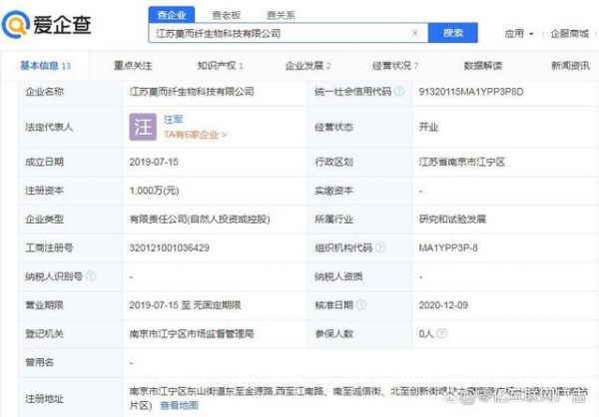
Task: Open the TA有6家企业 link
Action: (x=195, y=135)
